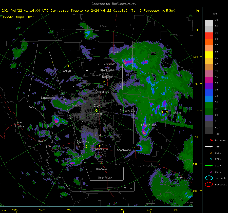Viewport: 228px width, 213px height.
Task: Click the Strathmore label
Action: [123, 150]
